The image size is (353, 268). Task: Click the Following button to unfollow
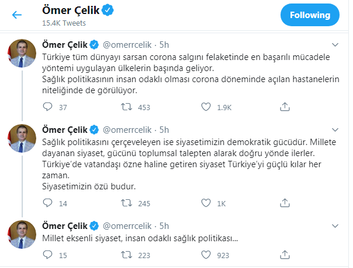[309, 15]
